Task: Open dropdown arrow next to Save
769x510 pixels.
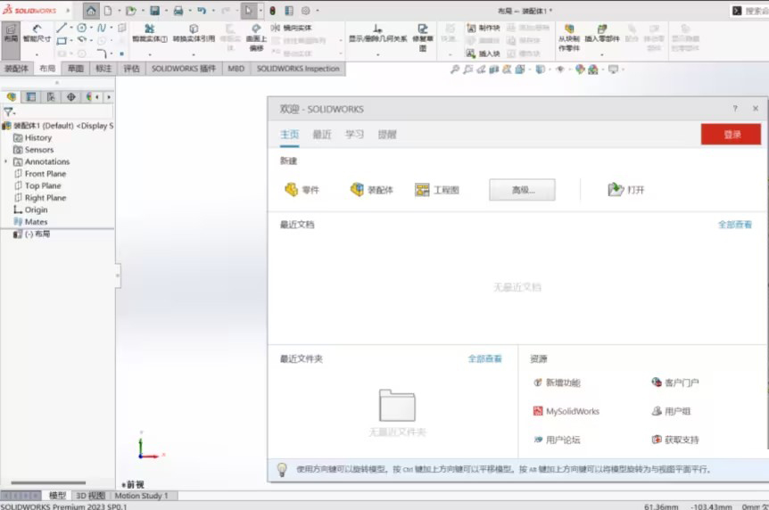Action: tap(166, 11)
